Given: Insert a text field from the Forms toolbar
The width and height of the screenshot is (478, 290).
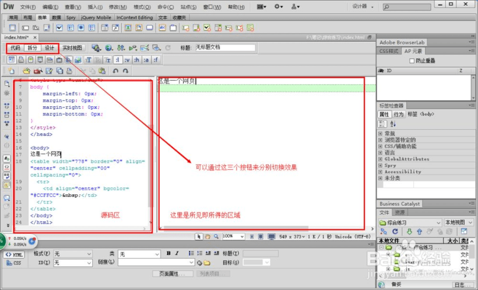Looking at the screenshot, I should (25, 28).
